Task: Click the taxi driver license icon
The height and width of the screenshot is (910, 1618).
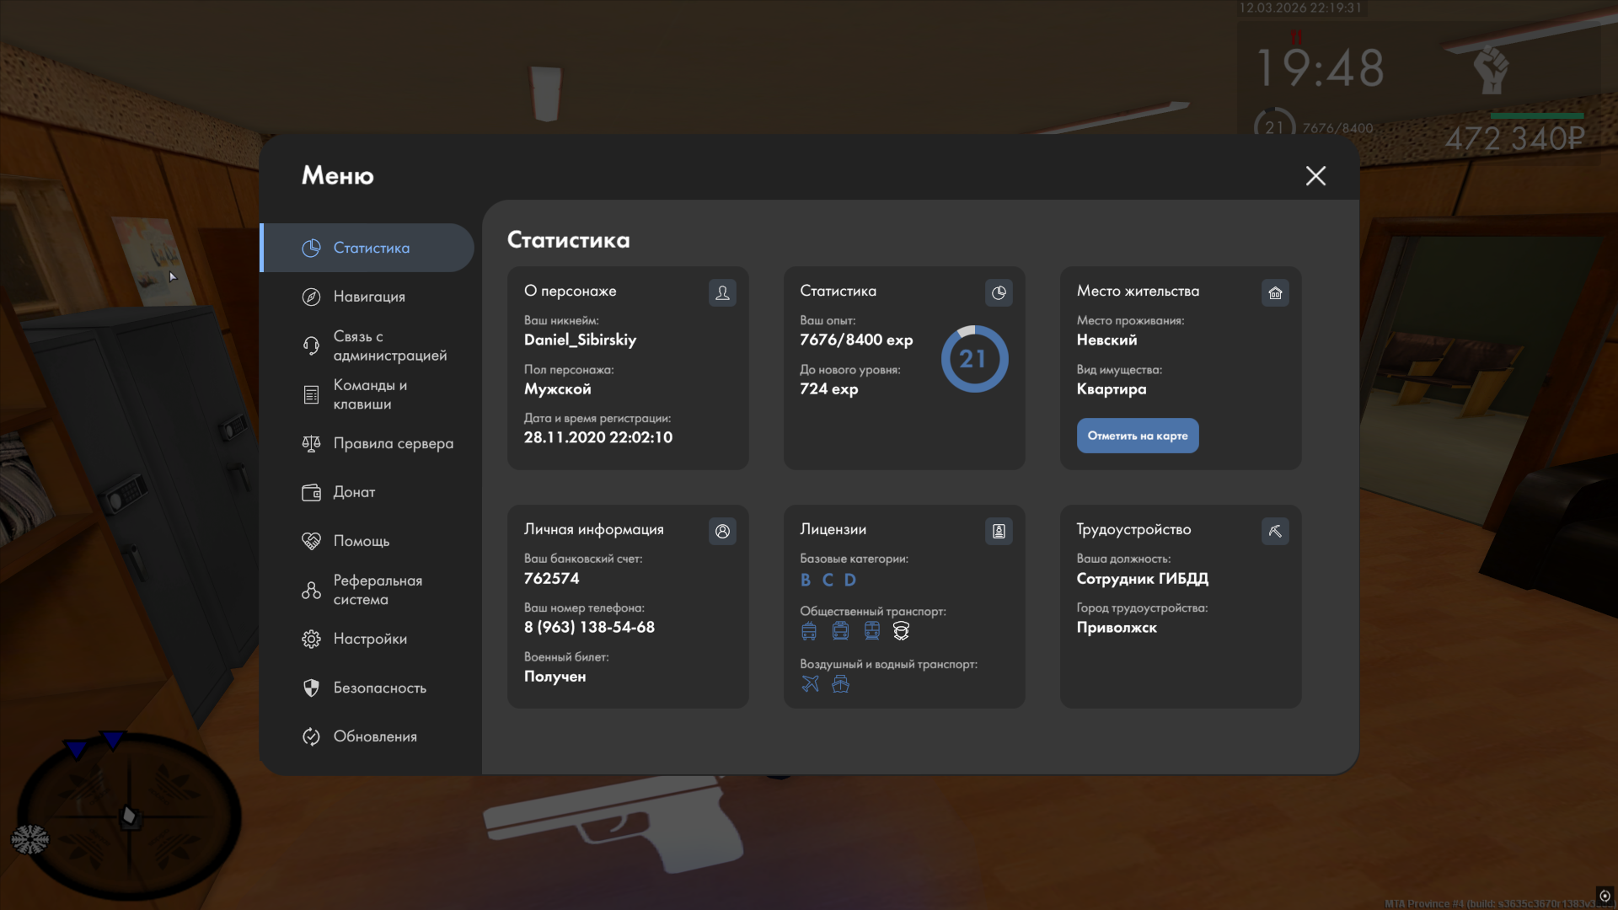Action: tap(901, 630)
